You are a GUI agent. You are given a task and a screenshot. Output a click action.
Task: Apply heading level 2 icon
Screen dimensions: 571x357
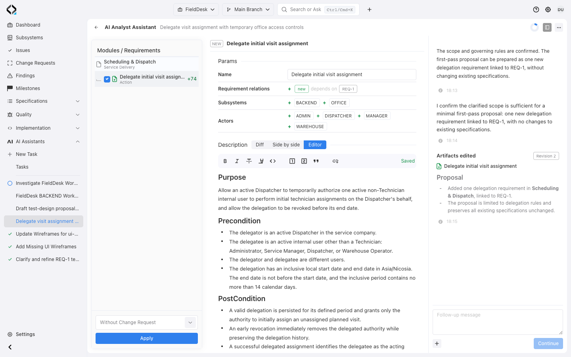click(304, 161)
